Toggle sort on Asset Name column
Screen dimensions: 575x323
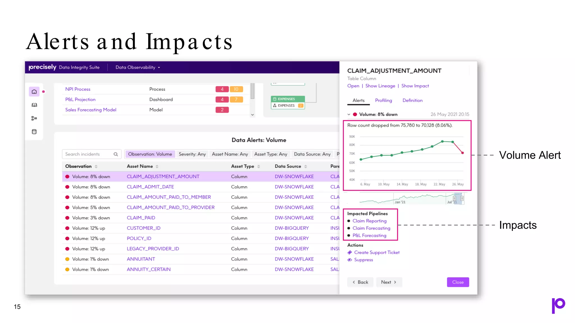pyautogui.click(x=157, y=167)
